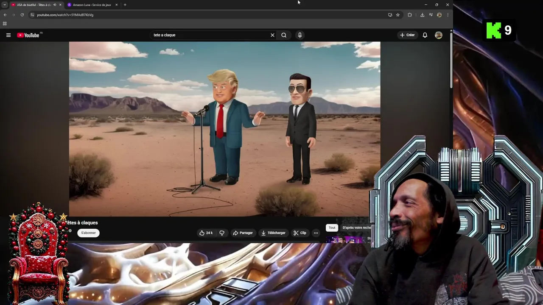The height and width of the screenshot is (305, 543).
Task: Click the magnifier search button
Action: (284, 35)
